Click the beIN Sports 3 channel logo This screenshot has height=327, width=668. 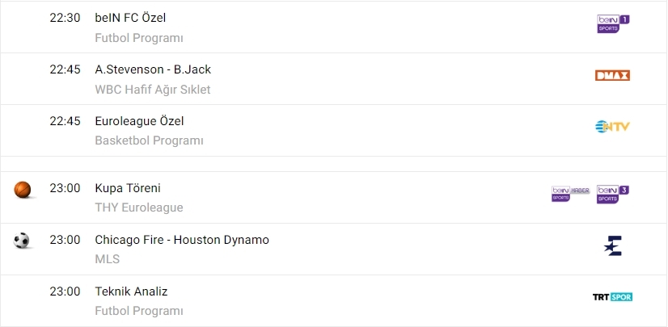coord(612,194)
